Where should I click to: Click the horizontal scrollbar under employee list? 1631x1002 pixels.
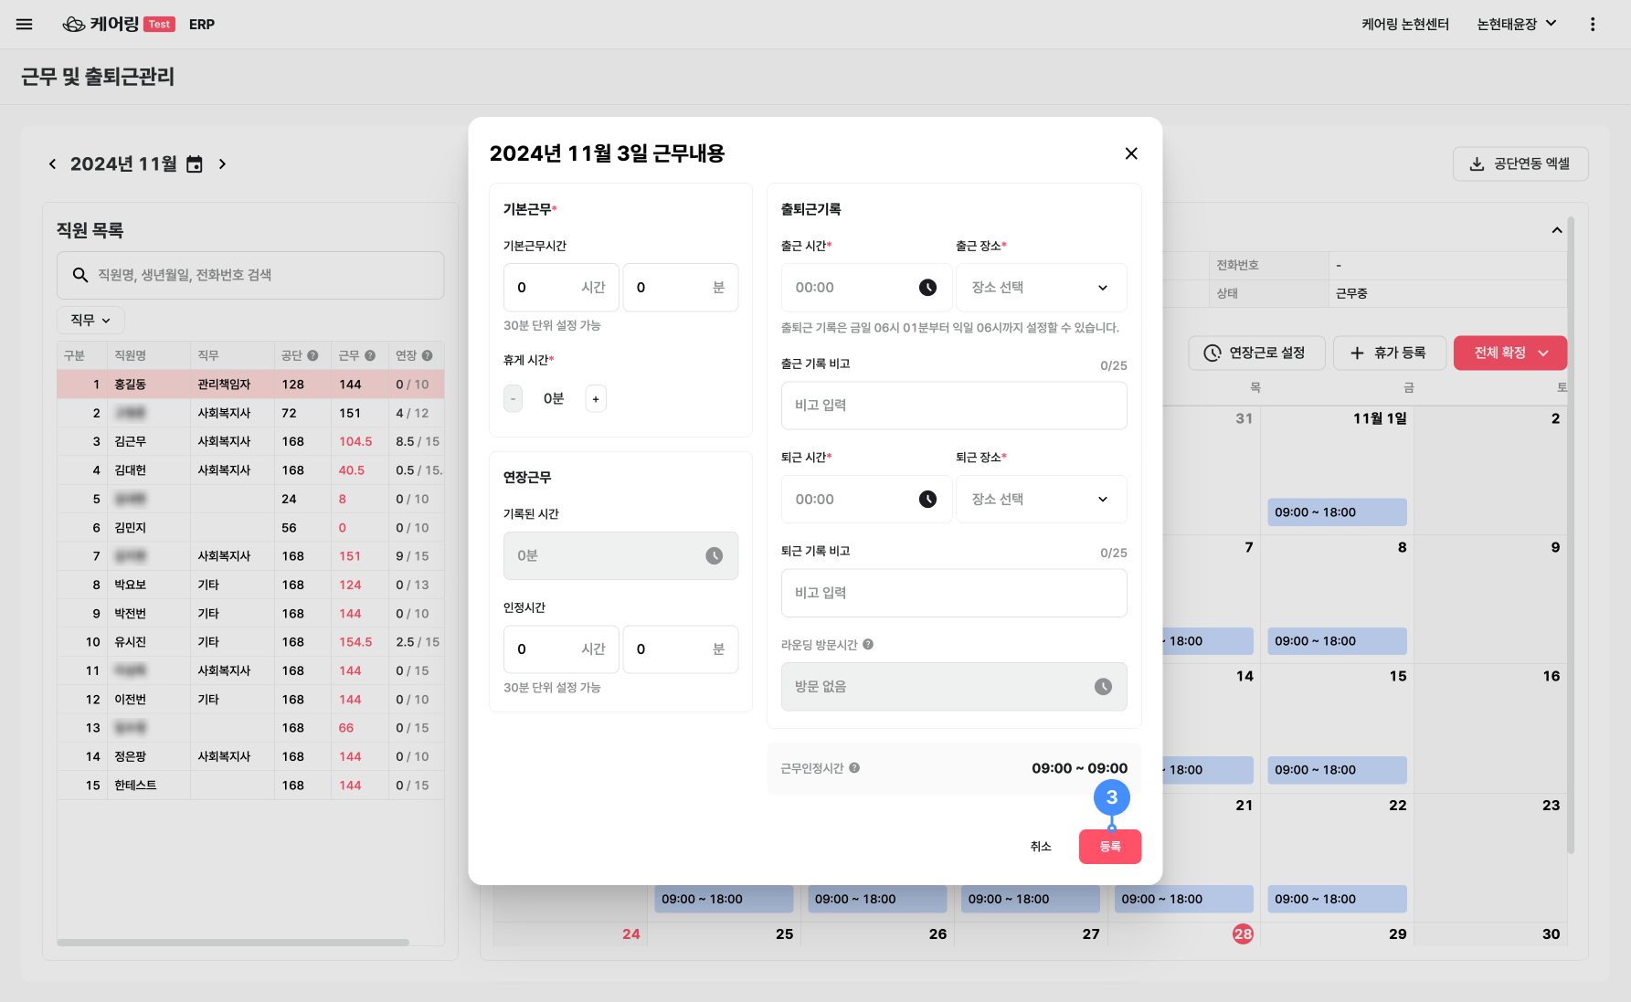[x=233, y=942]
